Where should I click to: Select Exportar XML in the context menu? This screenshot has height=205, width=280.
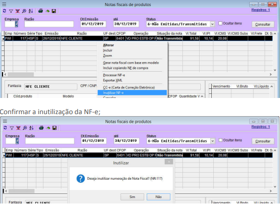coord(113,80)
